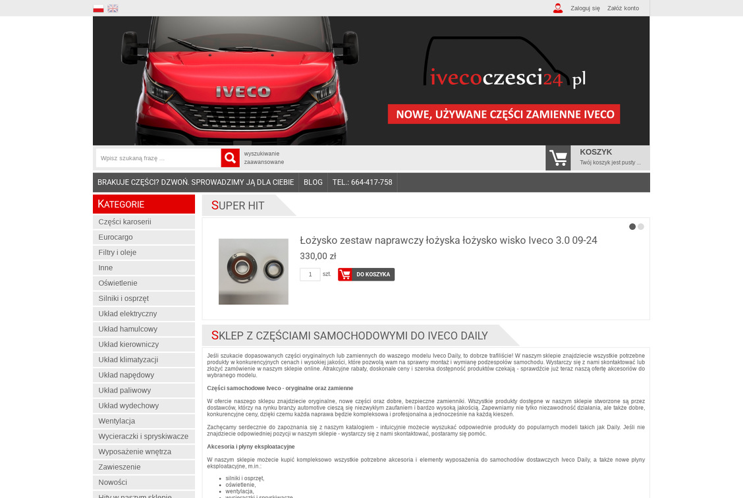Select the first slider dot in Super Hit
Viewport: 743px width, 498px height.
click(x=632, y=227)
